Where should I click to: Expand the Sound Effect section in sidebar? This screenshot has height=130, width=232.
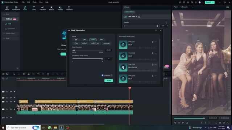(4, 34)
